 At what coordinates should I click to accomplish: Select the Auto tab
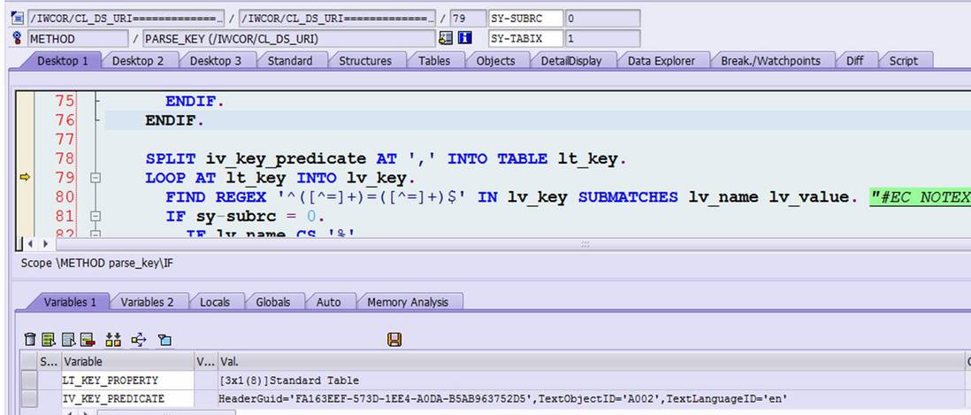click(328, 303)
